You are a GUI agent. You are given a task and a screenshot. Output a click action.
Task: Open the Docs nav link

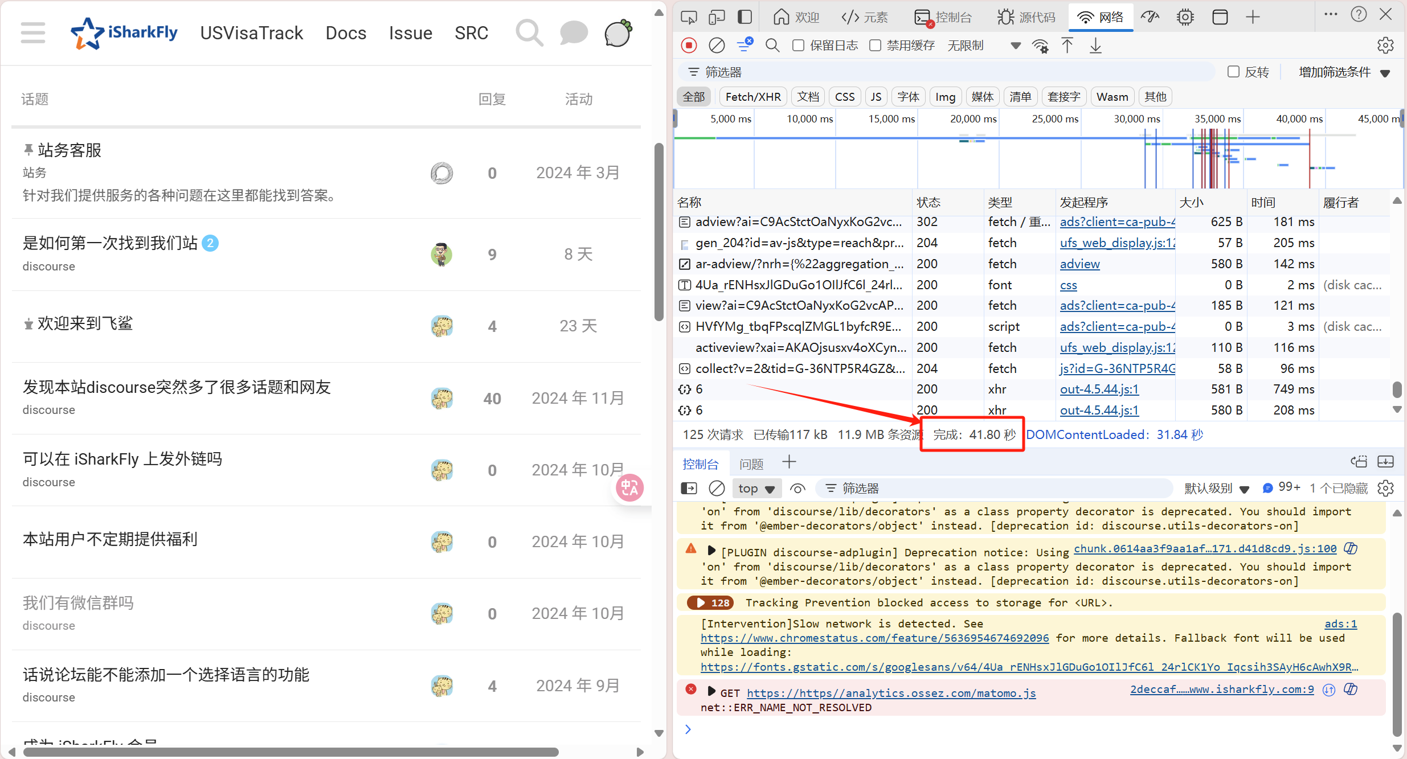click(x=346, y=33)
